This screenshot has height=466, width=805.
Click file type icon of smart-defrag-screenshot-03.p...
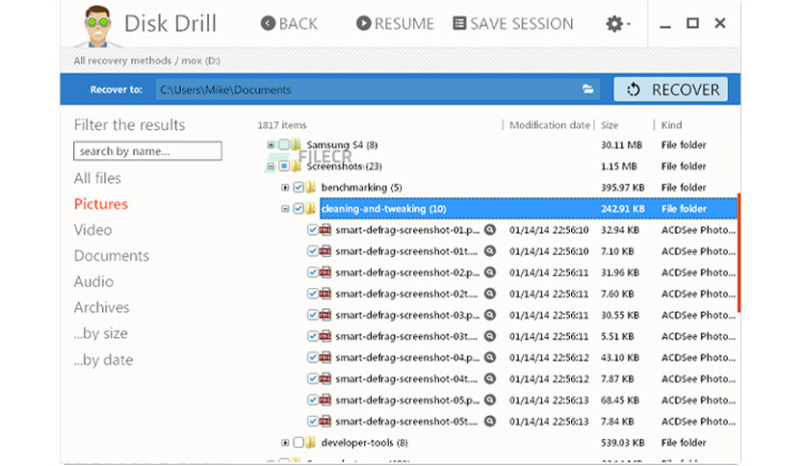click(x=325, y=315)
